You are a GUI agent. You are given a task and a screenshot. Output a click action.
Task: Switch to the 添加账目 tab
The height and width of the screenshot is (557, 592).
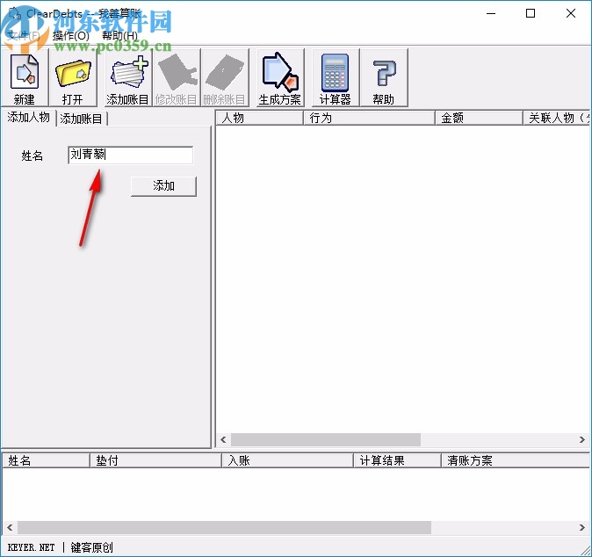[82, 119]
